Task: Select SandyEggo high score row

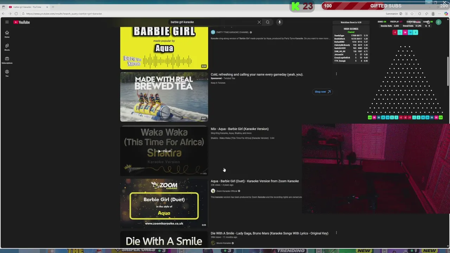Action: click(x=351, y=35)
